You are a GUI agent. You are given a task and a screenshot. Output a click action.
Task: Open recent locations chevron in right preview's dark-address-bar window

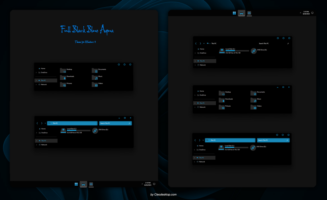[x=204, y=44]
